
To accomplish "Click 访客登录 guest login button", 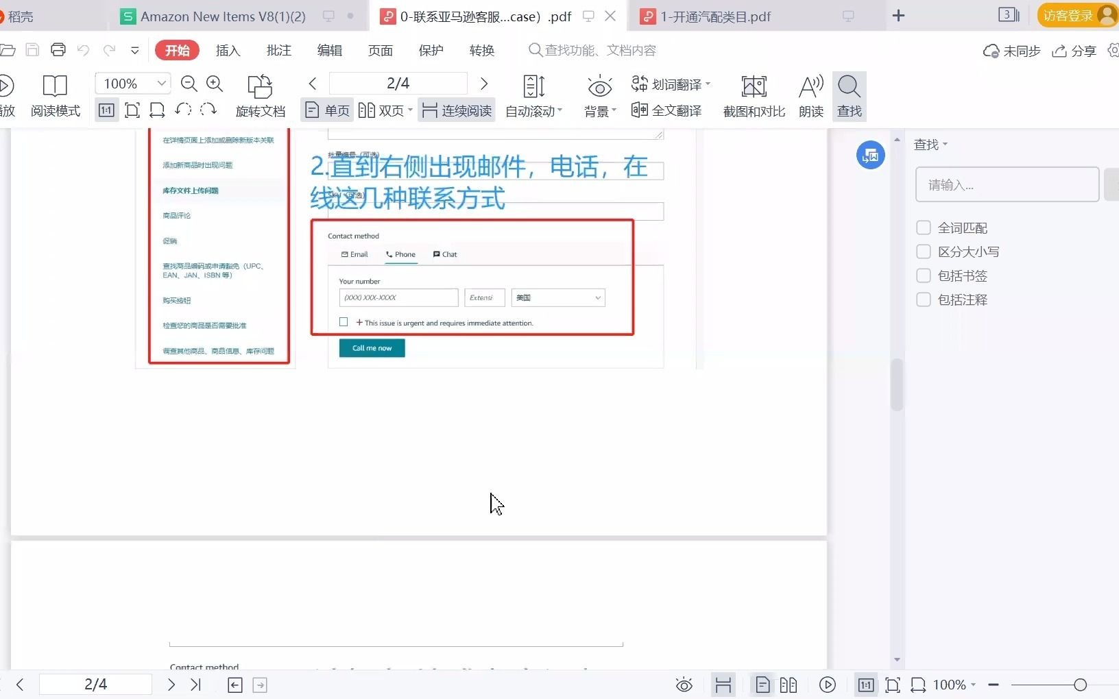I will click(1076, 16).
